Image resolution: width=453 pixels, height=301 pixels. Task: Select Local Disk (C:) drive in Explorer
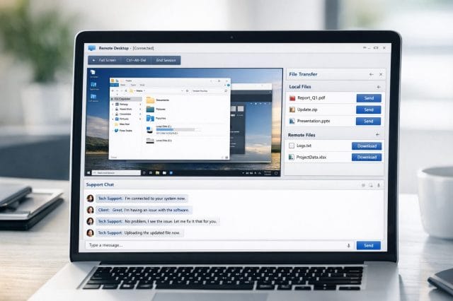click(173, 130)
